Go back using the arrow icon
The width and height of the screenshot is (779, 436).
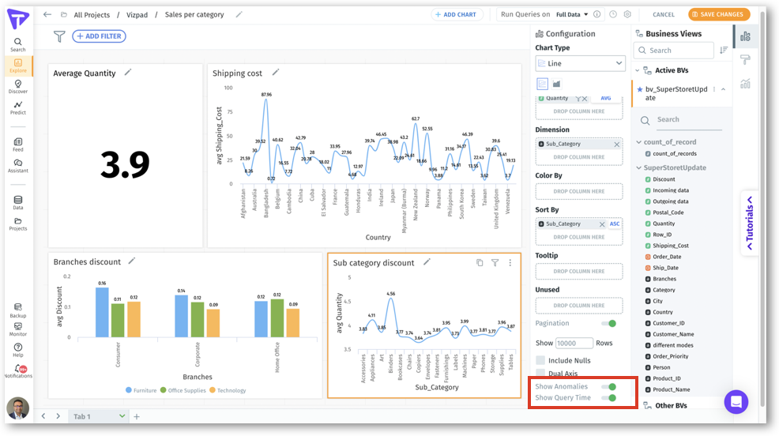(x=47, y=14)
